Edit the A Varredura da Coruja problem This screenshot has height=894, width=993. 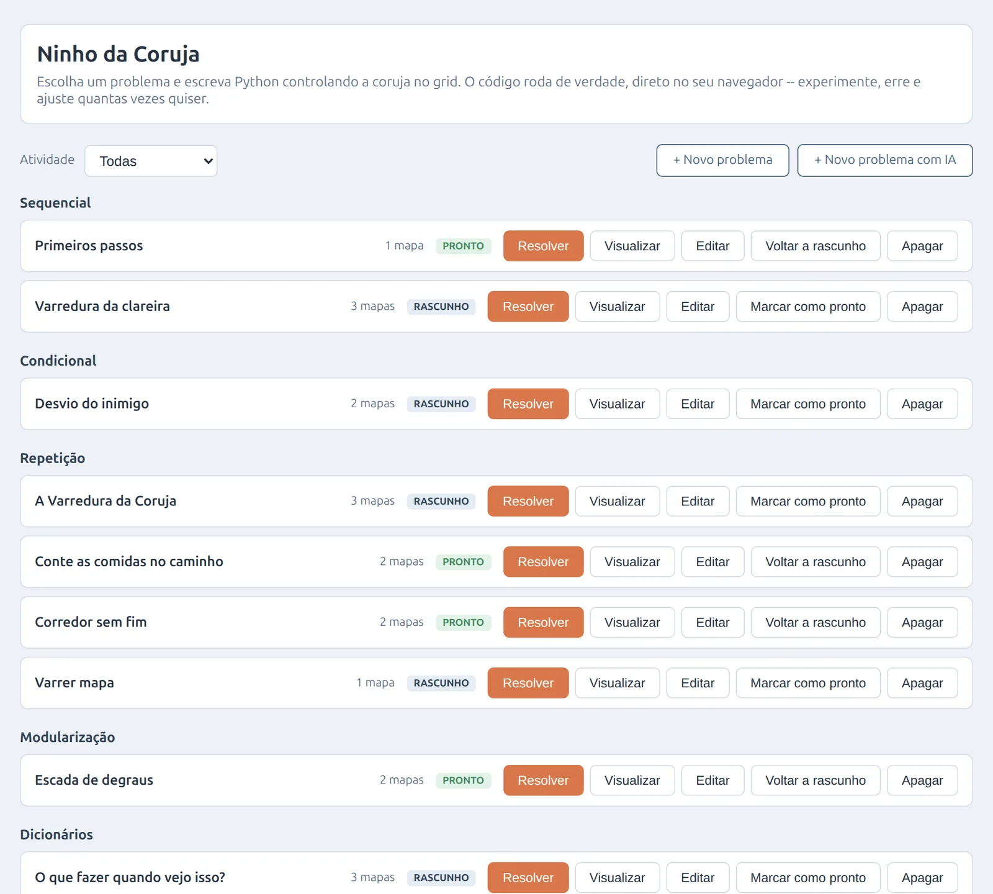698,502
